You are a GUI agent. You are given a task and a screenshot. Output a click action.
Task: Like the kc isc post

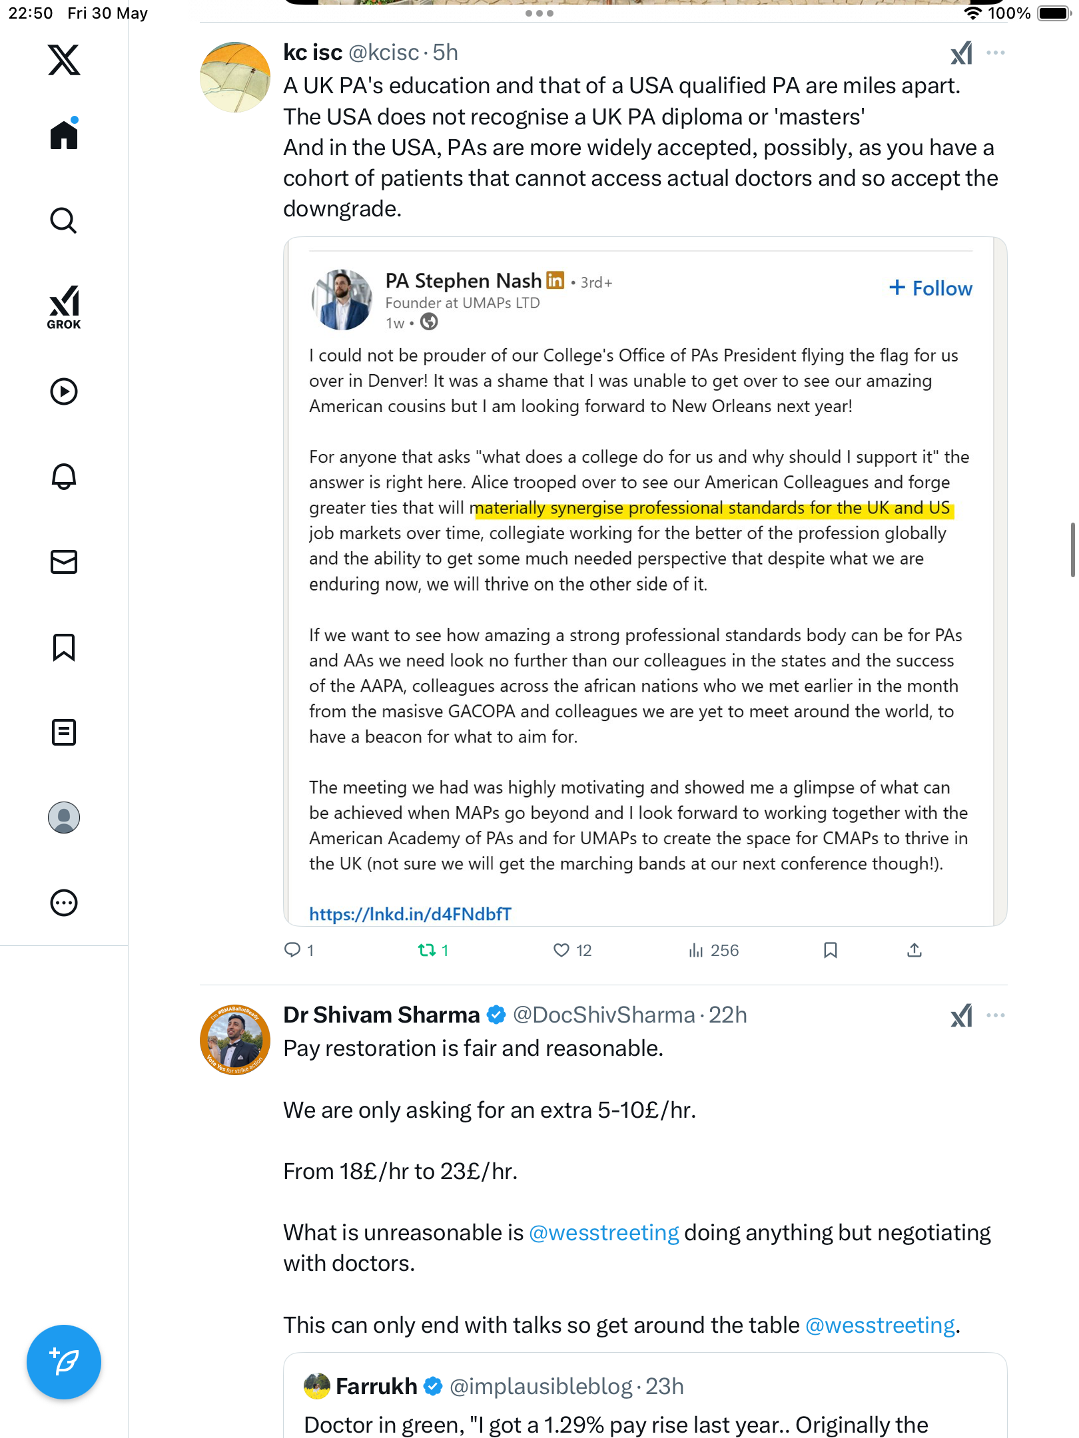click(572, 950)
